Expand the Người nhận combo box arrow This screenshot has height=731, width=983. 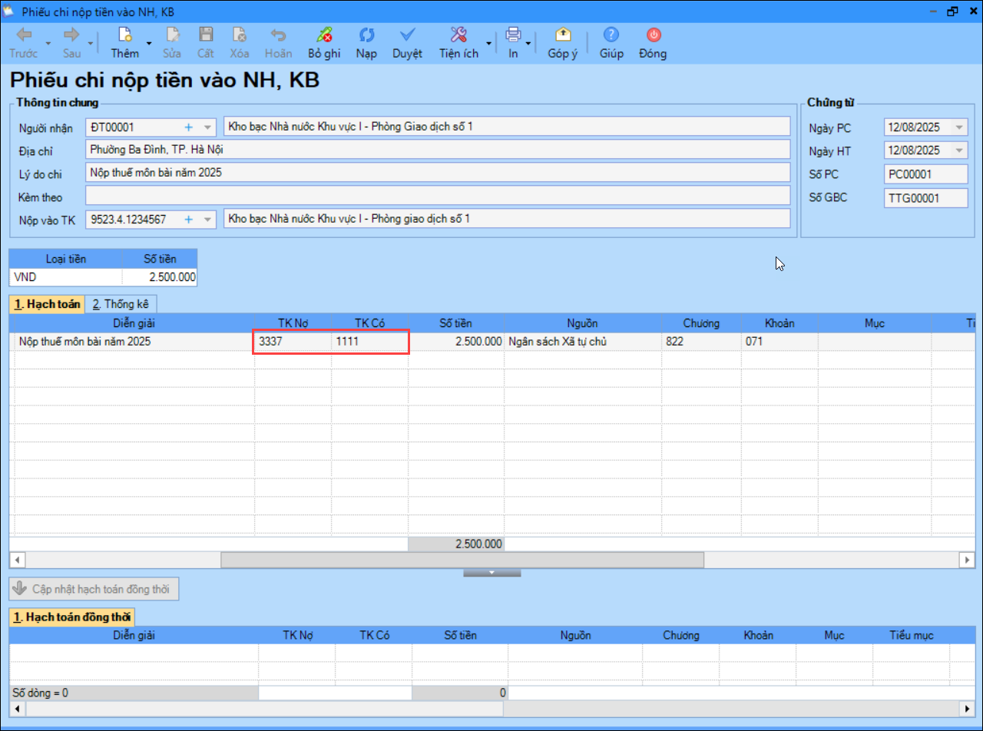(208, 127)
